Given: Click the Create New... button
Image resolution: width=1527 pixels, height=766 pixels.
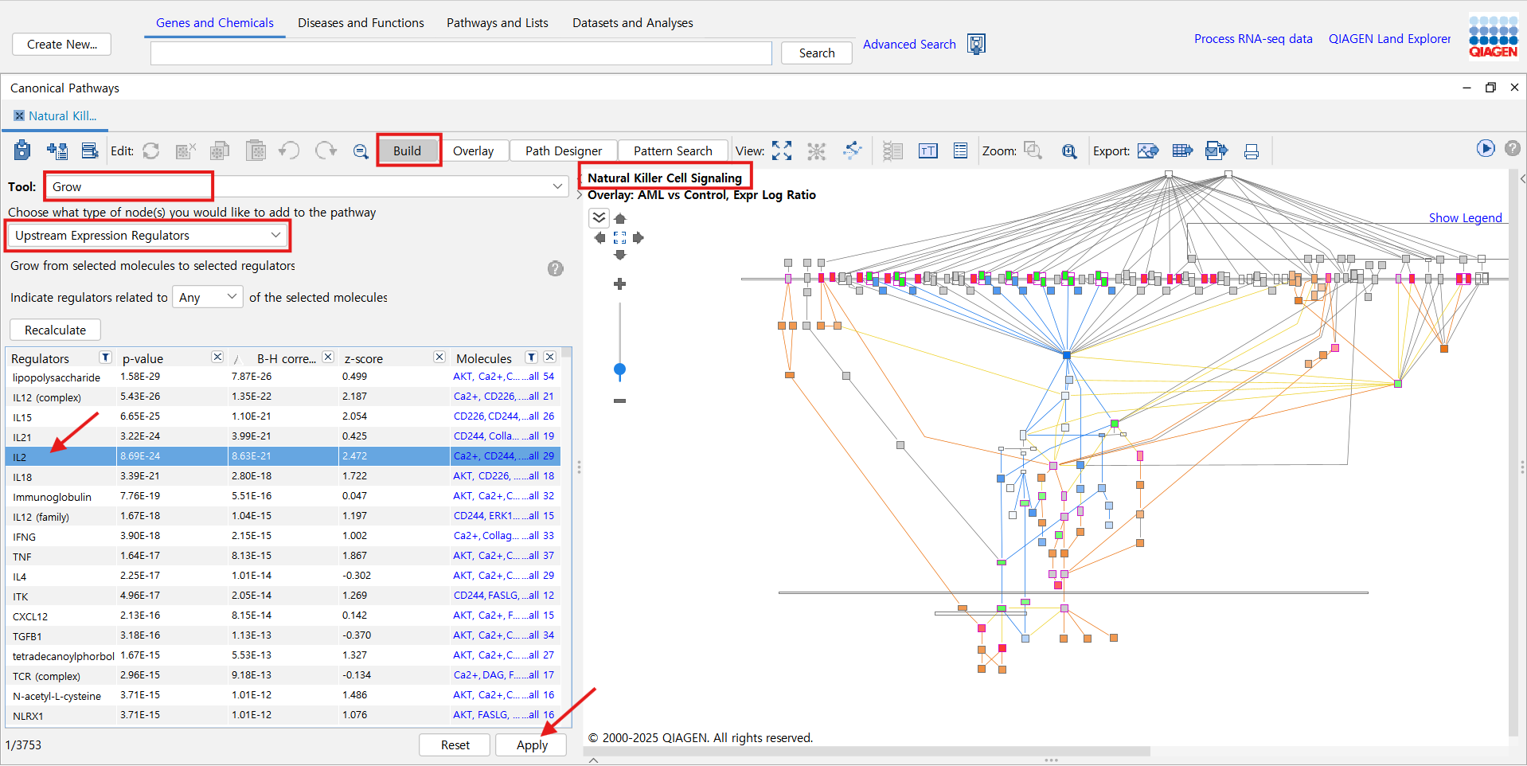Looking at the screenshot, I should [62, 45].
